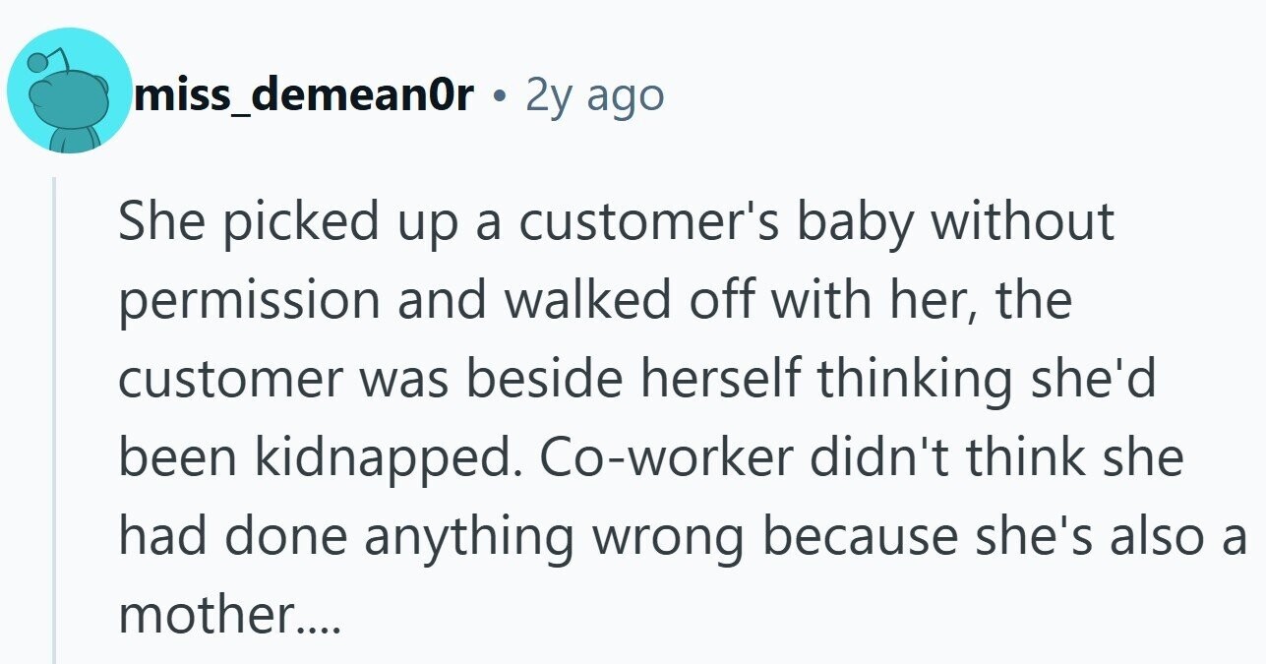Click the word 'customer's' on first line

(649, 223)
